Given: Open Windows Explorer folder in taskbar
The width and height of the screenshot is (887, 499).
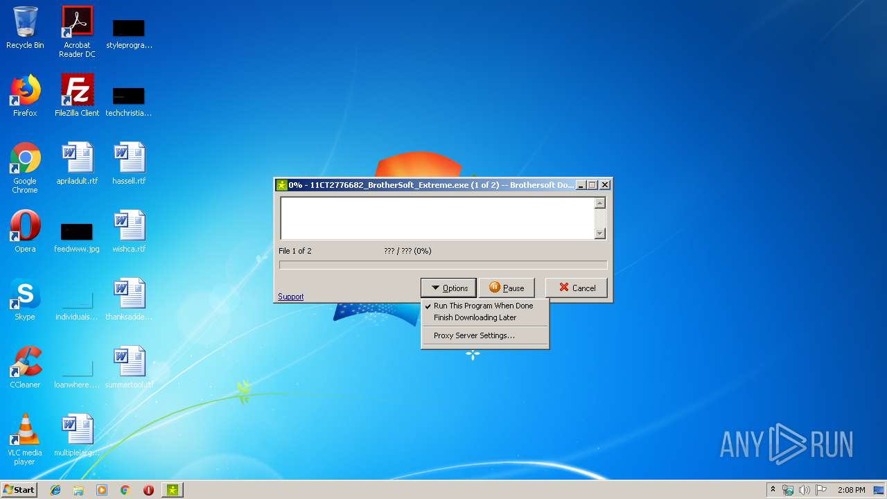Looking at the screenshot, I should (78, 490).
